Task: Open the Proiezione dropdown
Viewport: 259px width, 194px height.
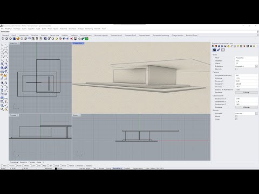Action: [x=256, y=66]
